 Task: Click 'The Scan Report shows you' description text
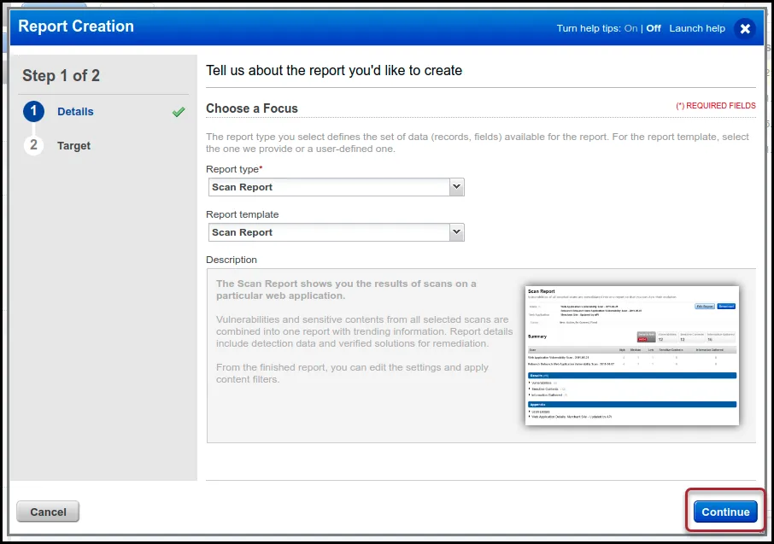tap(346, 290)
